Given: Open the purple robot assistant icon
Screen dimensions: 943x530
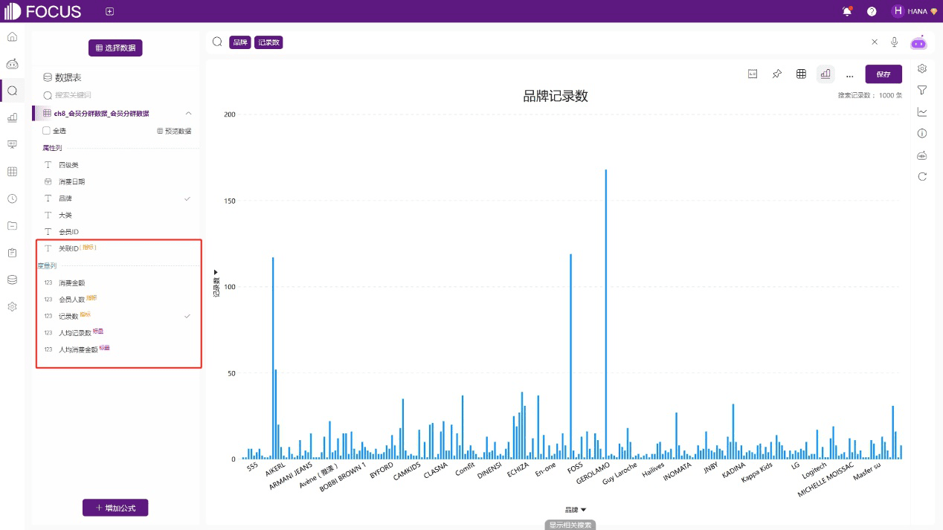Looking at the screenshot, I should pyautogui.click(x=919, y=42).
